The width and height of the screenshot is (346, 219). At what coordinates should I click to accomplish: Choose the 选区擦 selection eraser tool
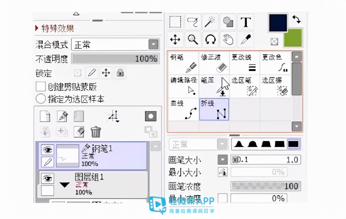click(x=275, y=86)
